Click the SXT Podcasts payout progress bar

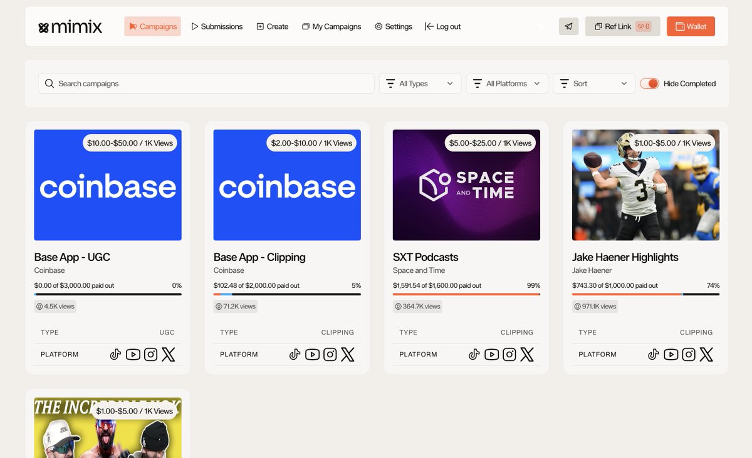[x=466, y=294]
